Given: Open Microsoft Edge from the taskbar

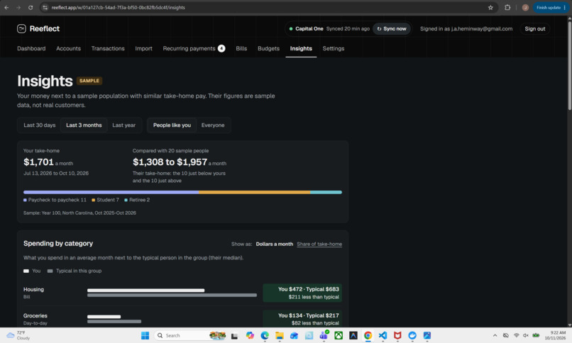Looking at the screenshot, I should pyautogui.click(x=265, y=335).
